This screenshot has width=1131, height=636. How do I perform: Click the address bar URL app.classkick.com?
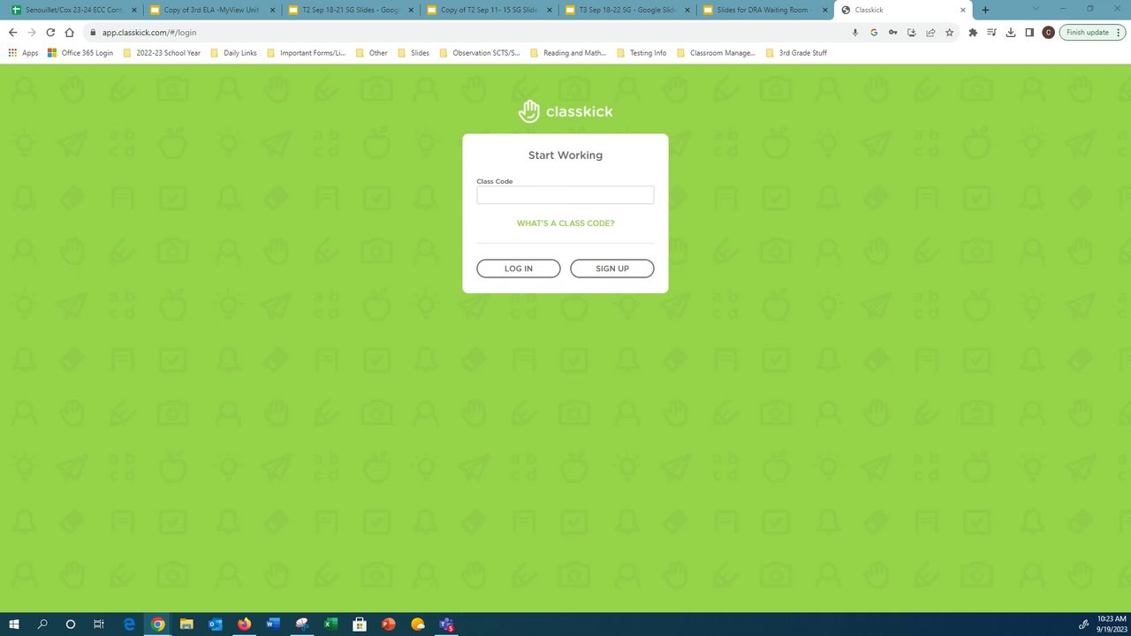(149, 33)
